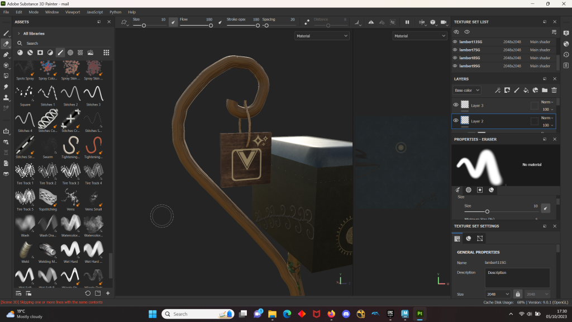Show Materials filter in Assets panel
Viewport: 572px width, 322px height.
pyautogui.click(x=20, y=53)
